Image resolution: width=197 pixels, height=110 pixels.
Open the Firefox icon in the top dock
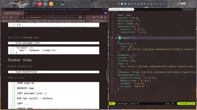pos(40,4)
